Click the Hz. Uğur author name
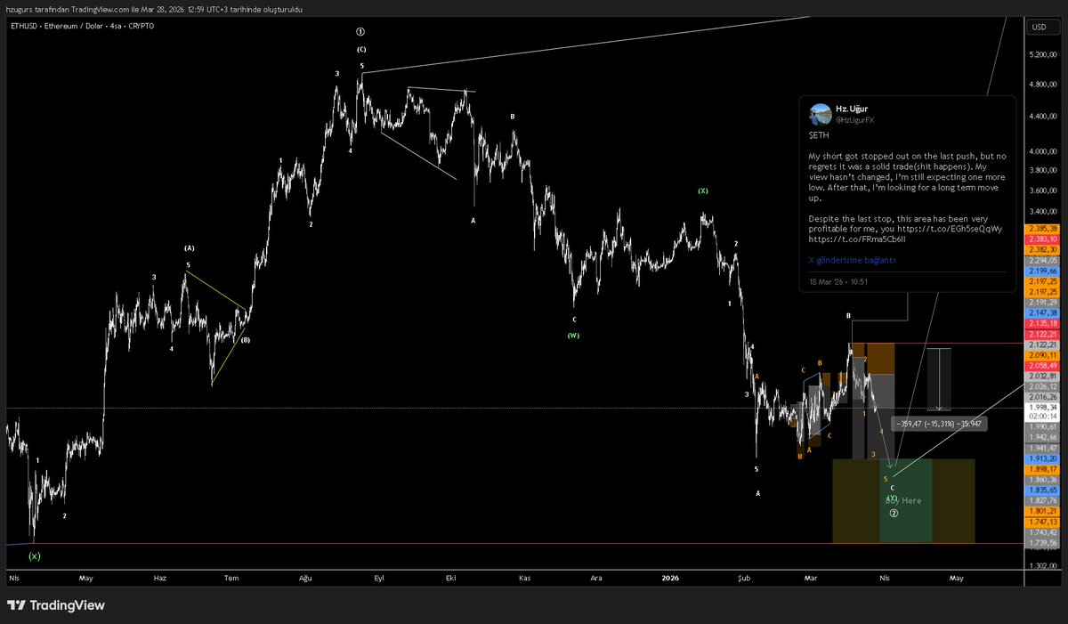Viewport: 1068px width, 624px height. point(853,109)
